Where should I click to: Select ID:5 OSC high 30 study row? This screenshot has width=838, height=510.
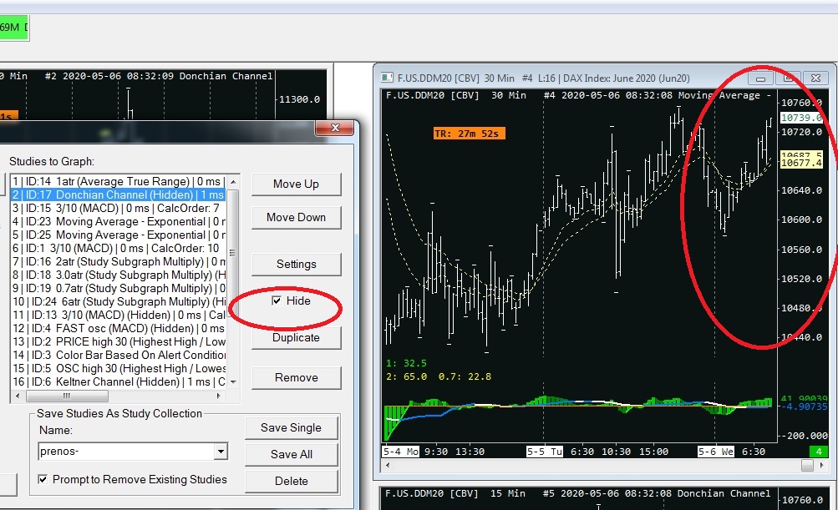119,368
